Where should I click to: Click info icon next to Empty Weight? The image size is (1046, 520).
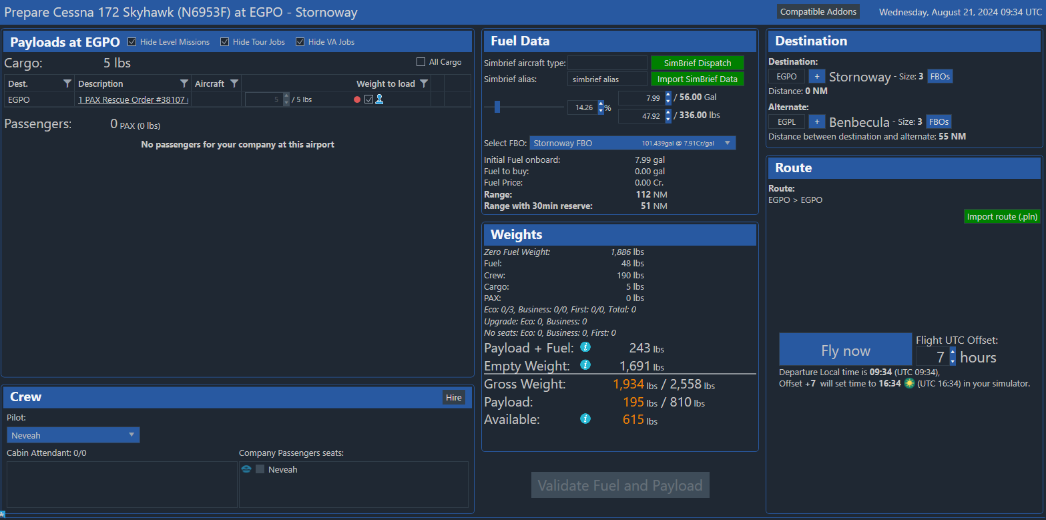(585, 365)
